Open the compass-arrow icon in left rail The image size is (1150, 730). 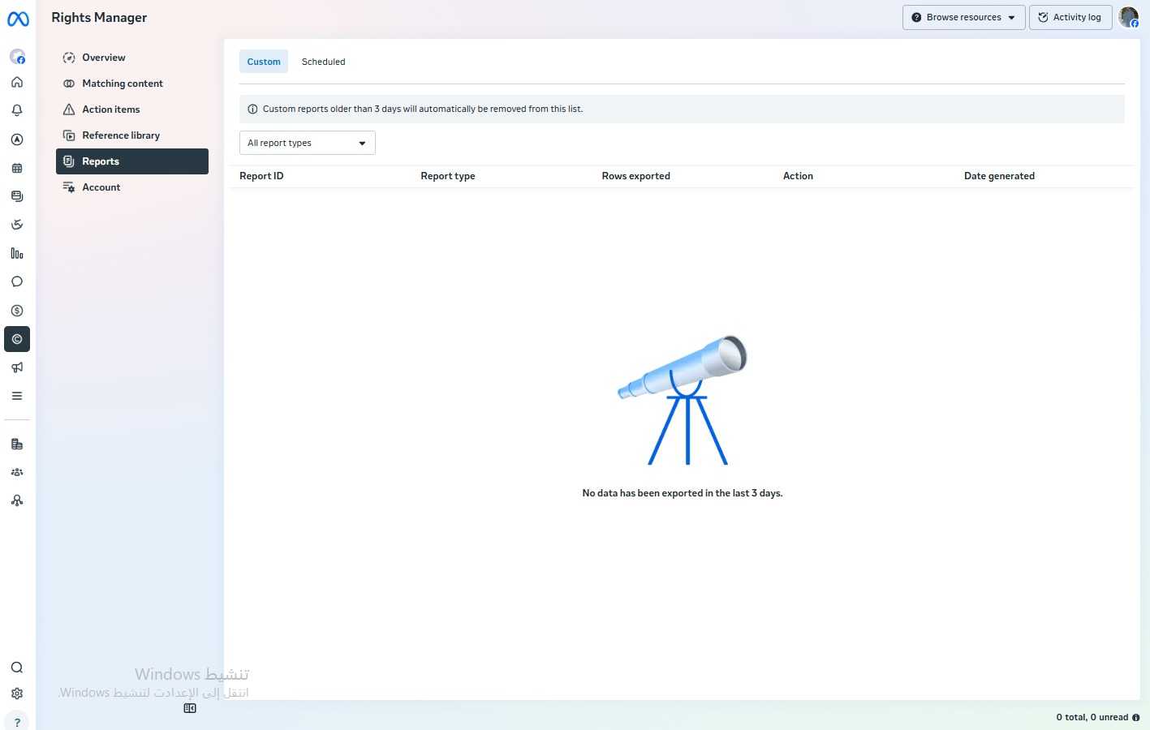tap(17, 140)
